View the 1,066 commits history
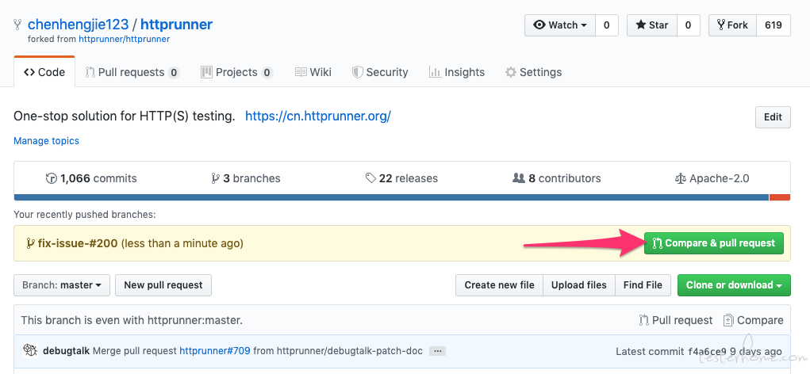The width and height of the screenshot is (810, 374). (91, 178)
